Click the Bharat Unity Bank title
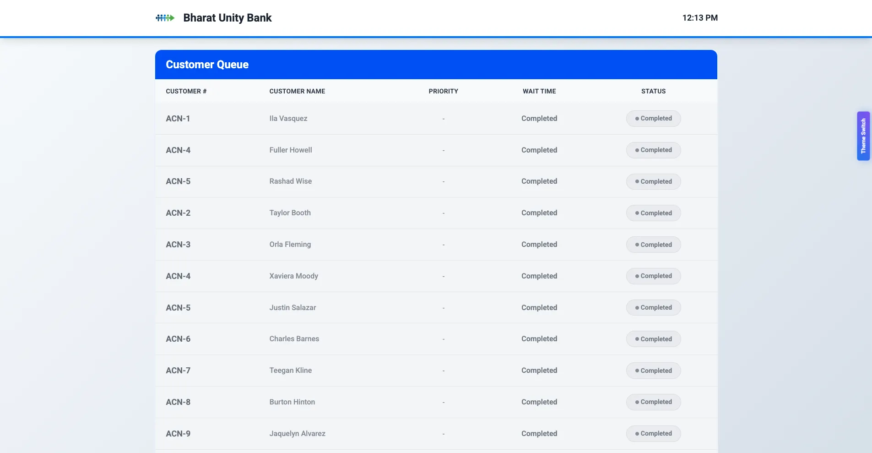The height and width of the screenshot is (453, 872). click(227, 18)
